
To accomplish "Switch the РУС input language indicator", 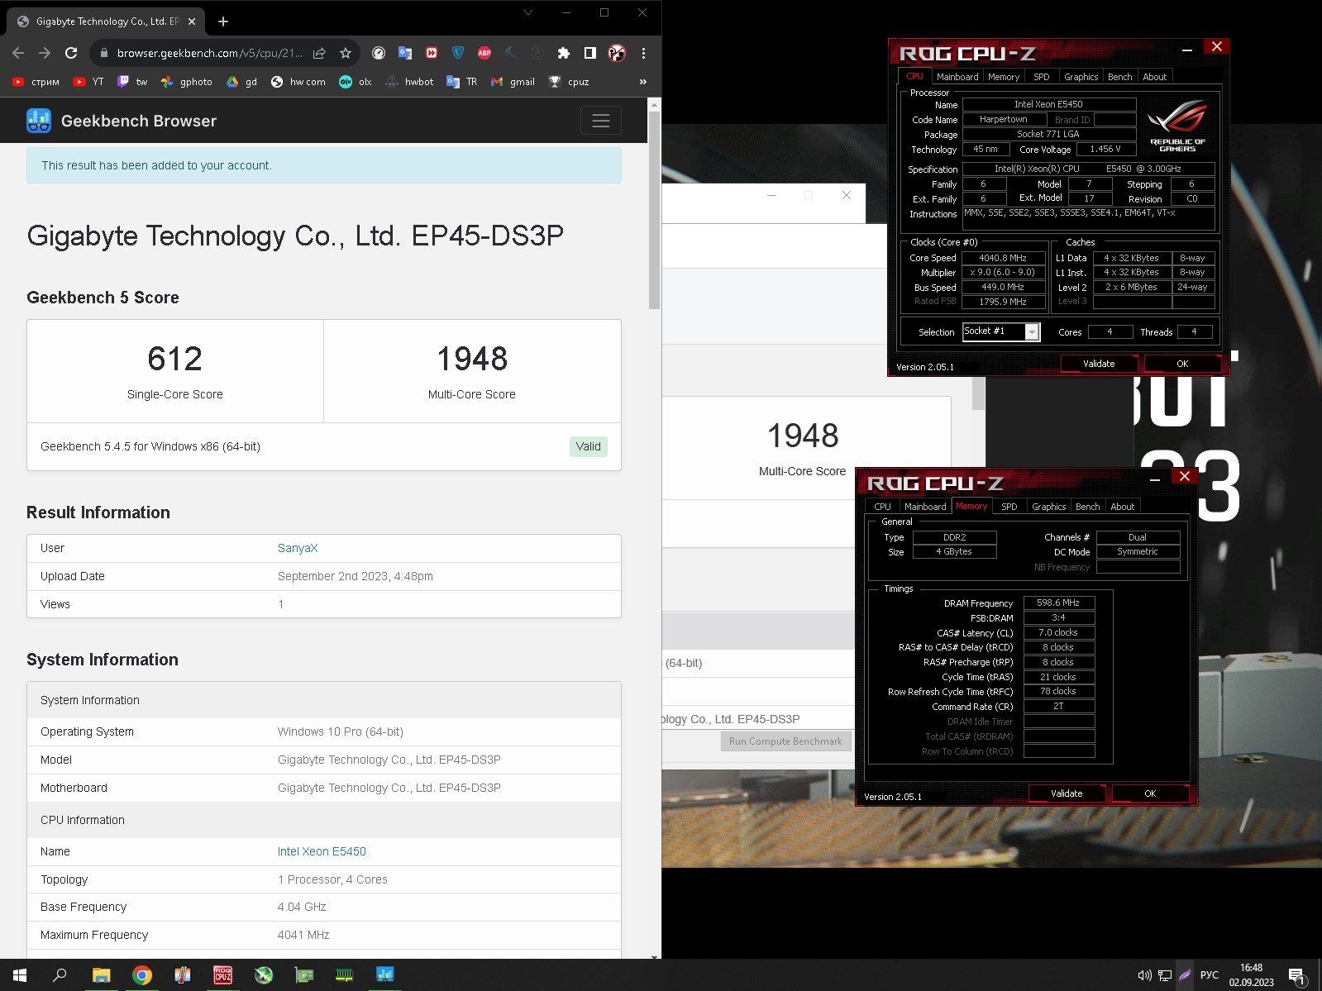I will (1209, 975).
